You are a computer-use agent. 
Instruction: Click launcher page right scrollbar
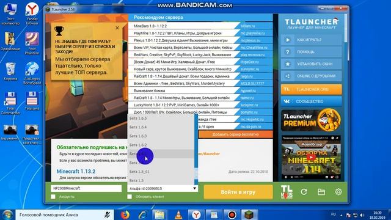tap(346, 28)
